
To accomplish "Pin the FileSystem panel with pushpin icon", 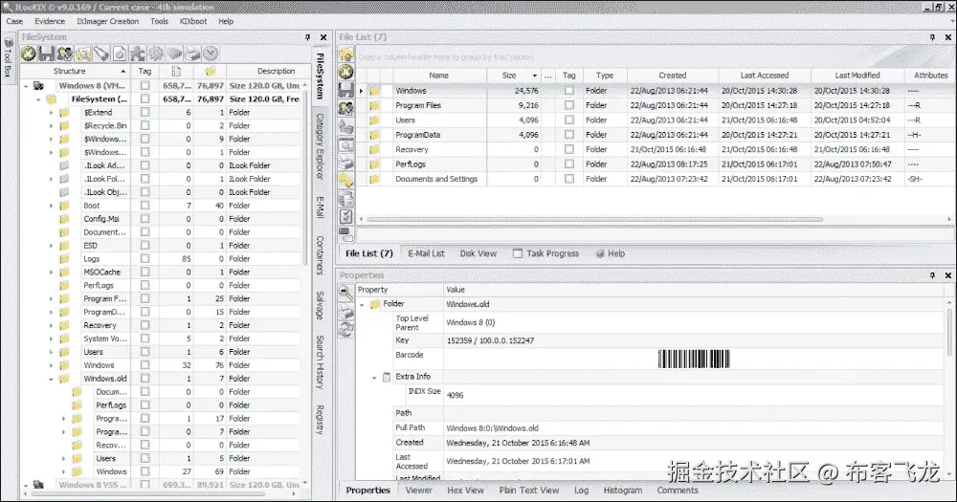I will coord(307,37).
